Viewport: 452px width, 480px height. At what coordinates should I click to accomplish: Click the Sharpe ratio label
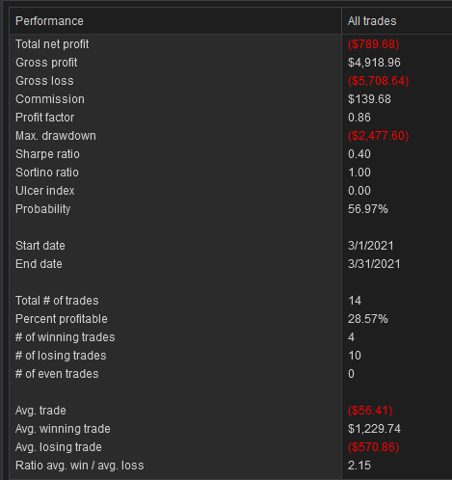click(47, 154)
